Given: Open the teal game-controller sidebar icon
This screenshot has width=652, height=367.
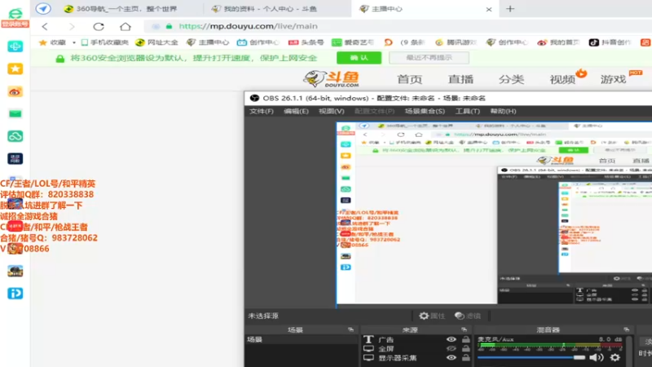Looking at the screenshot, I should 15,46.
